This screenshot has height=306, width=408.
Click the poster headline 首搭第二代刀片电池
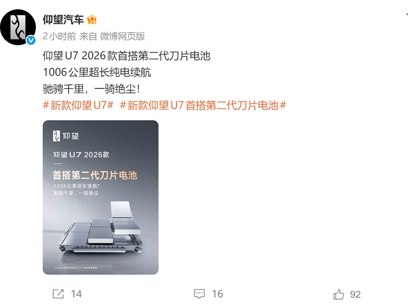(95, 175)
